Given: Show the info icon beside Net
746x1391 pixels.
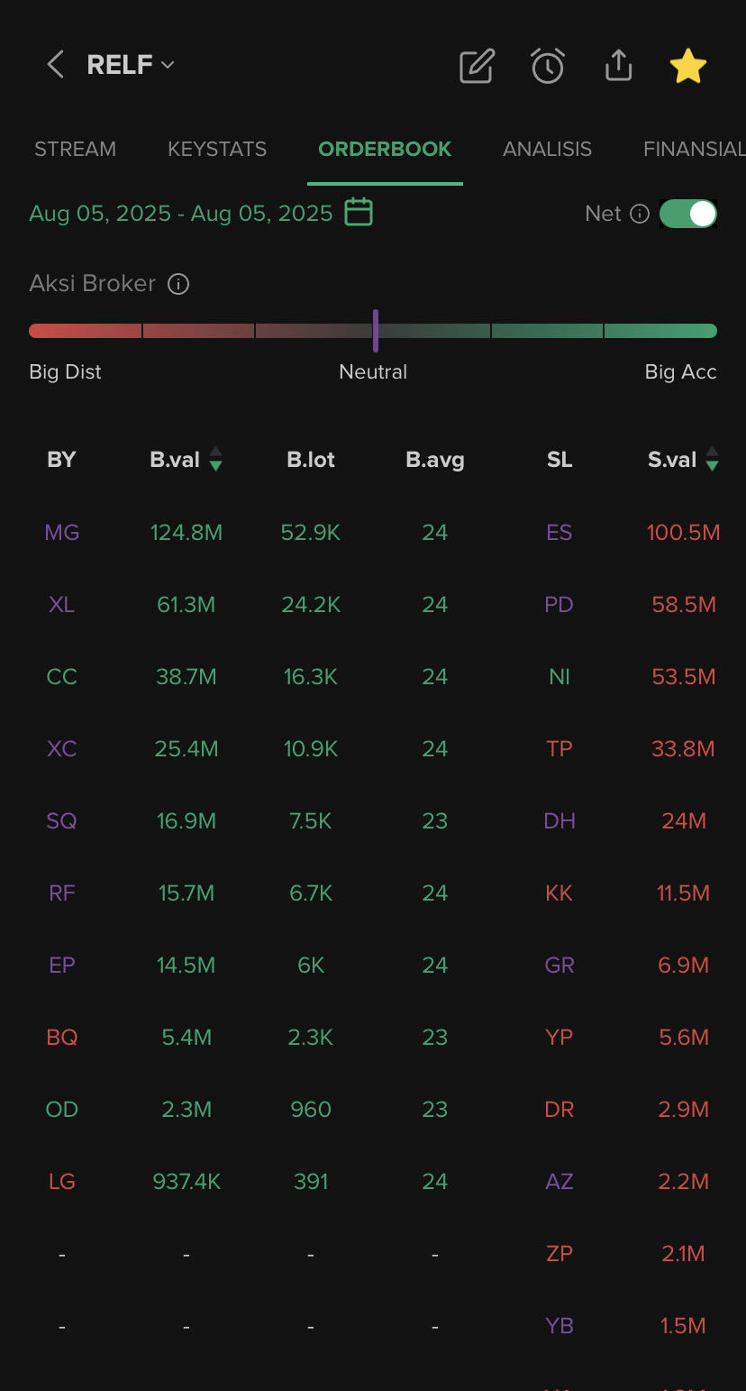Looking at the screenshot, I should [x=640, y=214].
